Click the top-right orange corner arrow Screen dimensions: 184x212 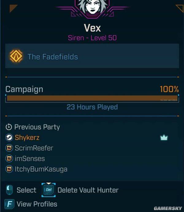click(180, 9)
